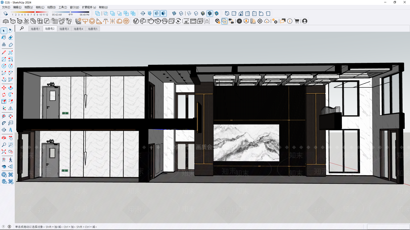Select the Paint Bucket tool
410x230 pixels.
pos(4,38)
